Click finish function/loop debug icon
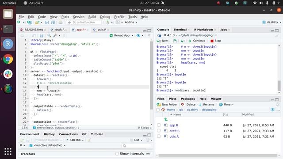The height and width of the screenshot is (159, 283). point(183,41)
